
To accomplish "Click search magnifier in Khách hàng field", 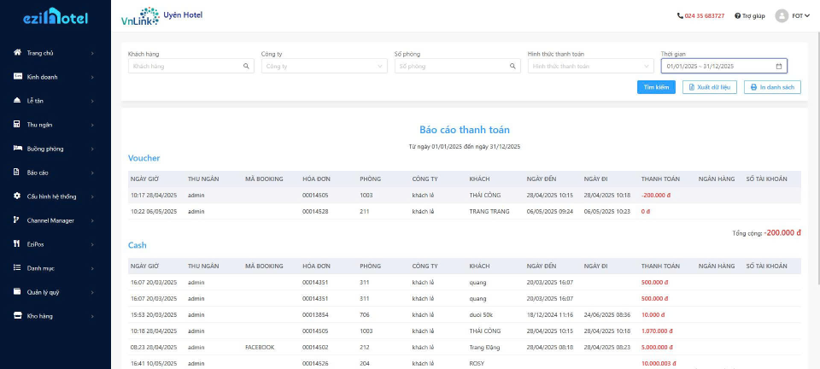I will point(246,67).
